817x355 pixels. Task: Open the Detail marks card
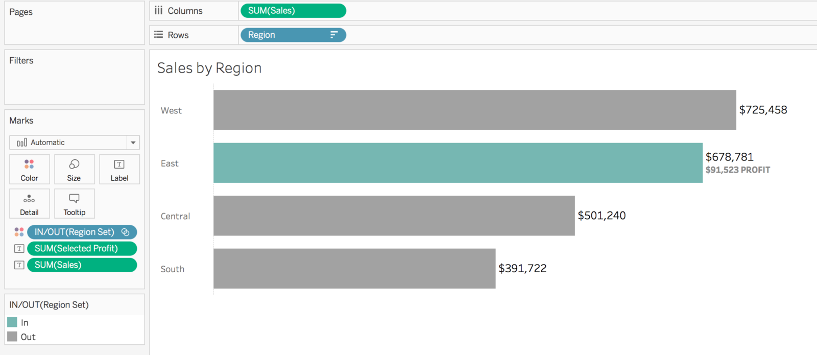(x=29, y=203)
